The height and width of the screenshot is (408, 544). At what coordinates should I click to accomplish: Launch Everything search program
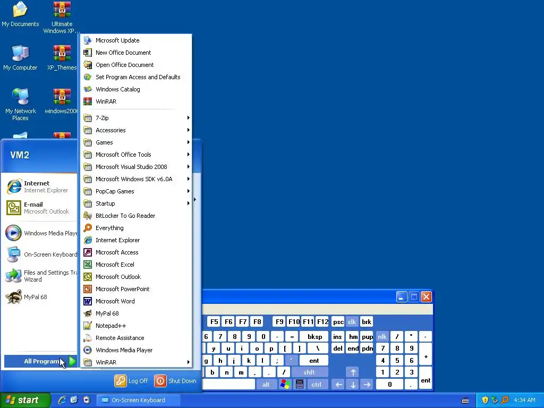136,228
